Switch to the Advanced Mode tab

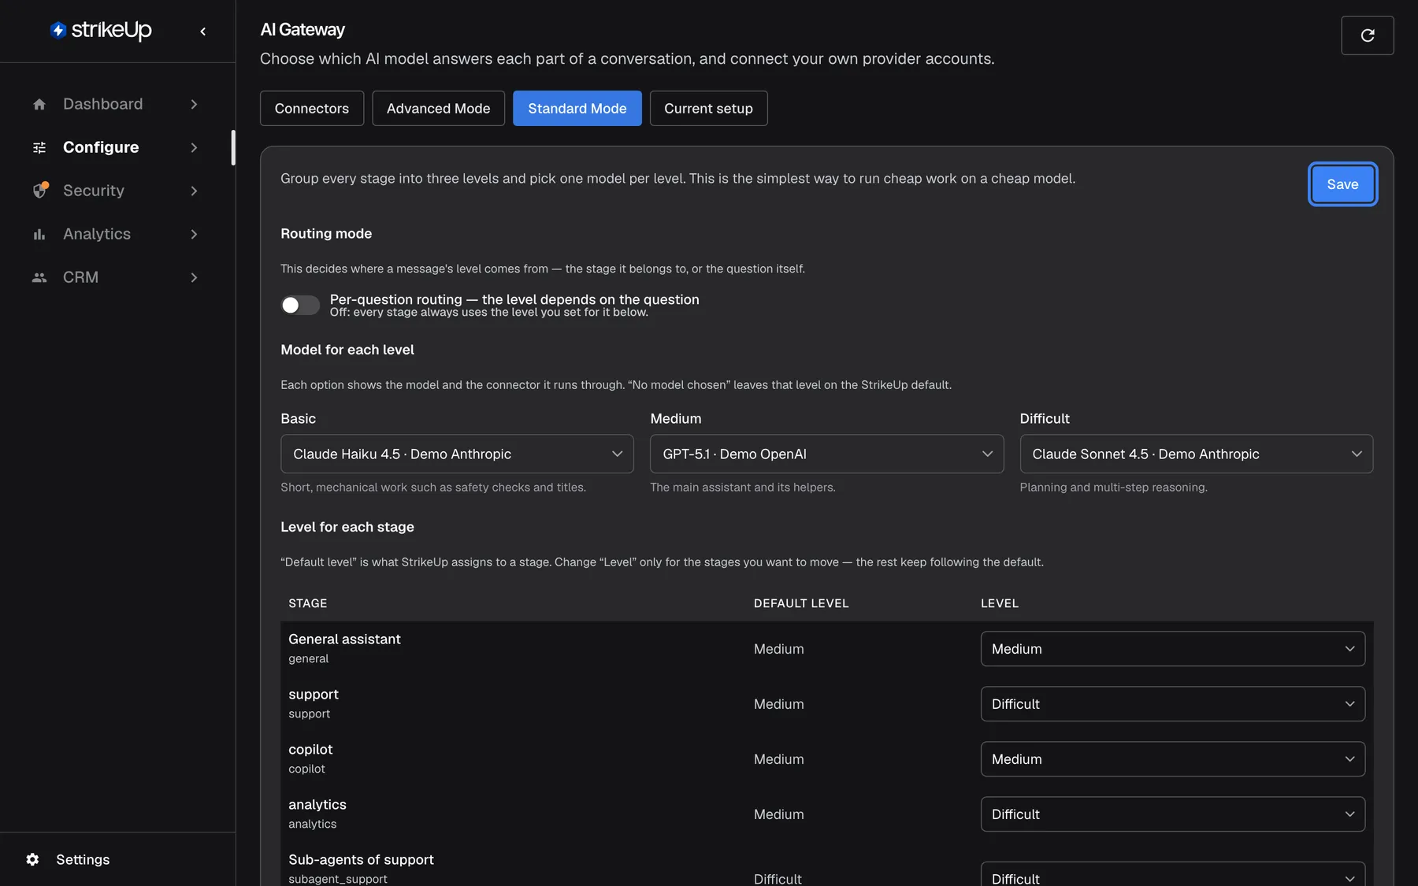[438, 109]
